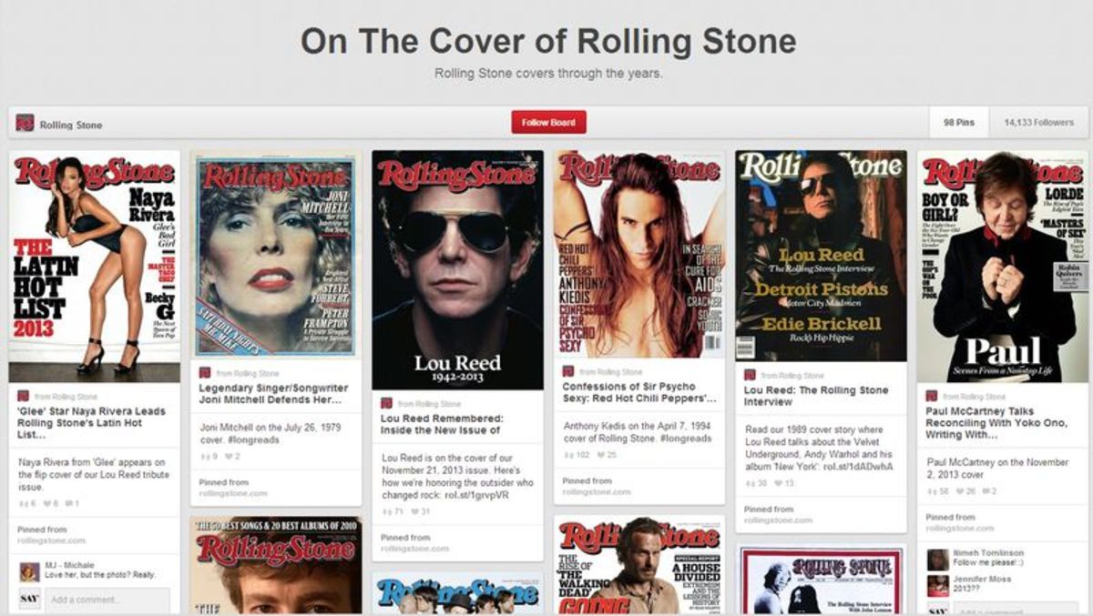Viewport: 1093px width, 616px height.
Task: Open "Lou Reed Remembered: Inside the New Issue" title
Action: click(442, 424)
